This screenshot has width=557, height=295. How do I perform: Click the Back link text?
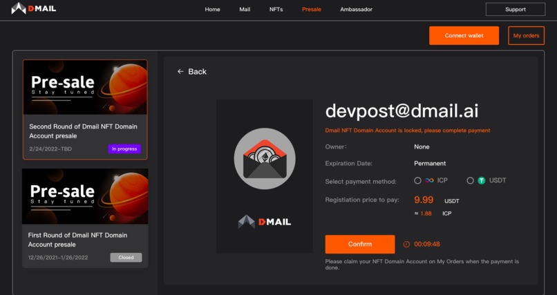point(197,71)
